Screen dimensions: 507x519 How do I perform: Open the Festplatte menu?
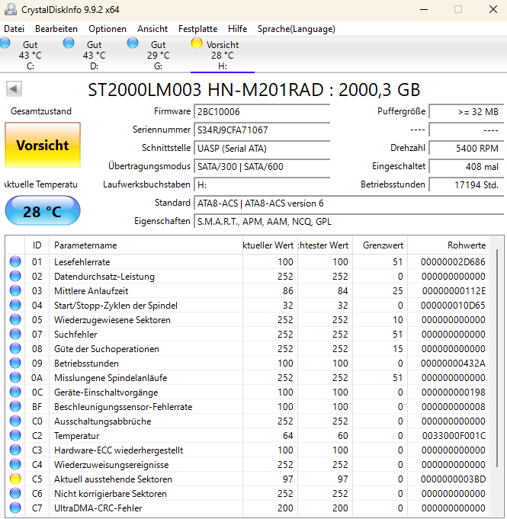[x=197, y=29]
